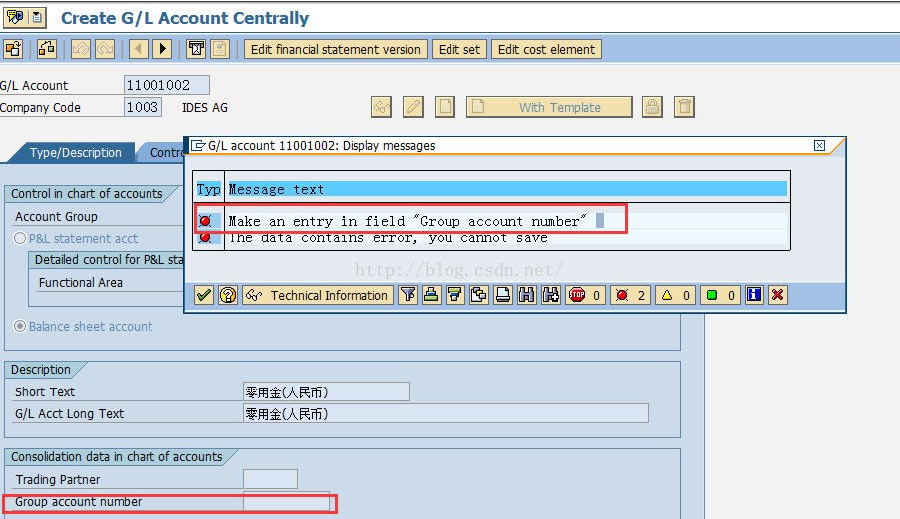
Task: Click the Edit set button
Action: point(459,50)
